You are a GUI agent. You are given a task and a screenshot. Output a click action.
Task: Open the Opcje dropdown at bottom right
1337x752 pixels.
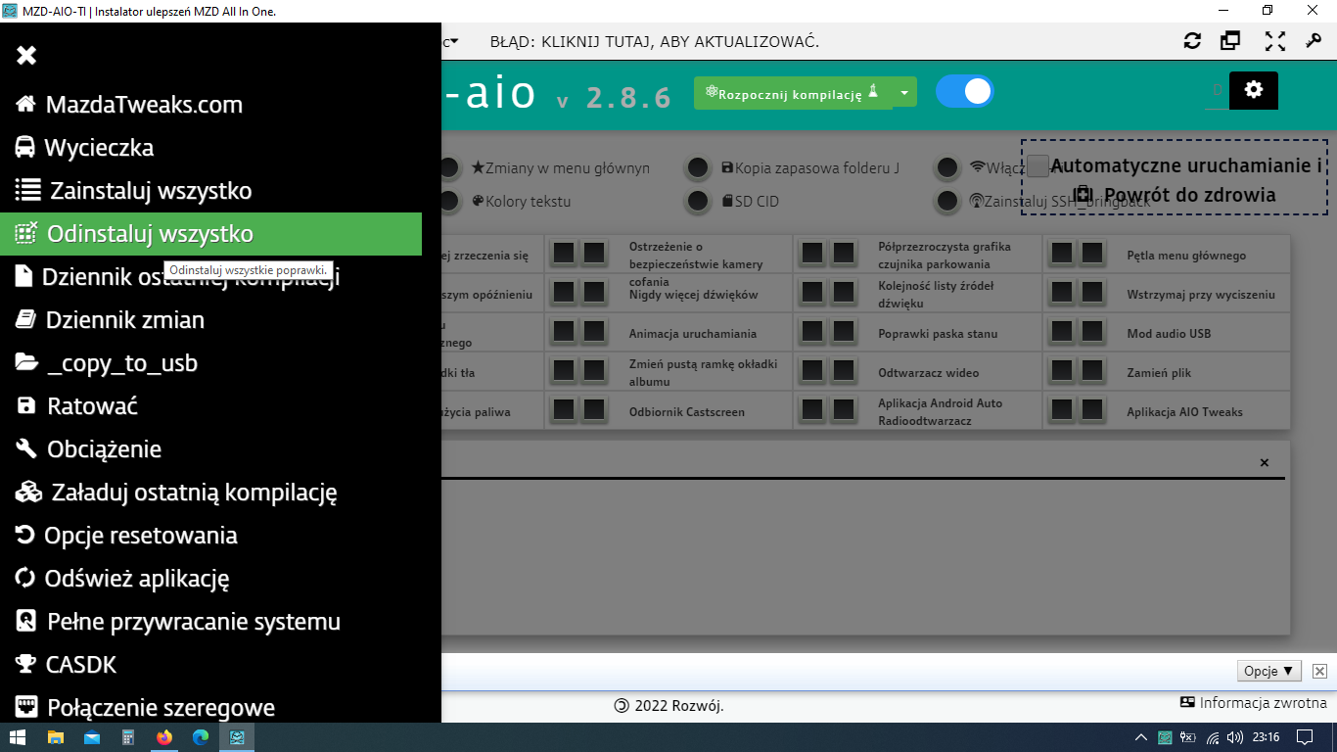click(x=1269, y=671)
